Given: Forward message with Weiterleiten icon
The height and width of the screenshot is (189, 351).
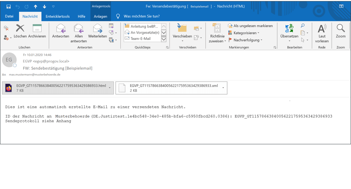Looking at the screenshot, I should click(98, 29).
